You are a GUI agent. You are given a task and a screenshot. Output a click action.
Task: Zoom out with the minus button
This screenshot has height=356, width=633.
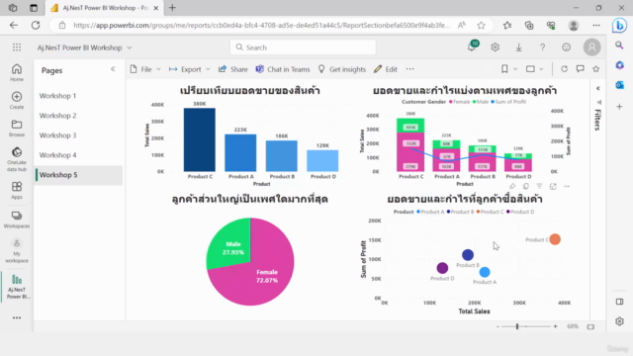(497, 326)
